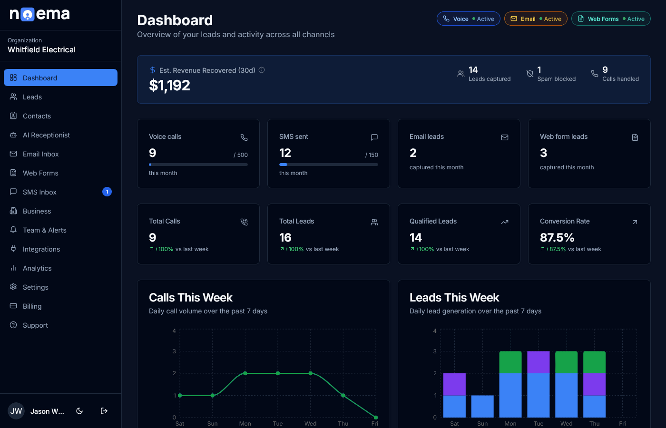Toggle dark mode moon icon

(x=79, y=411)
